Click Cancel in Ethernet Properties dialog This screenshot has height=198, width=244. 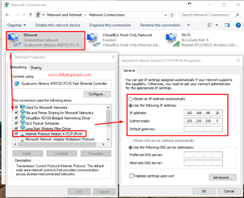104,191
